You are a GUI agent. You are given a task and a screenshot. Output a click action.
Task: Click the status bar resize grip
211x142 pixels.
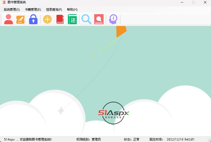[209, 140]
